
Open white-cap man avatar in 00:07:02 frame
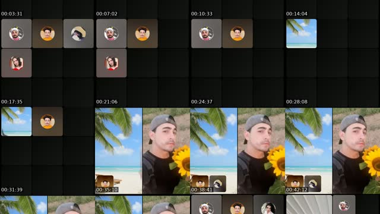tap(111, 33)
